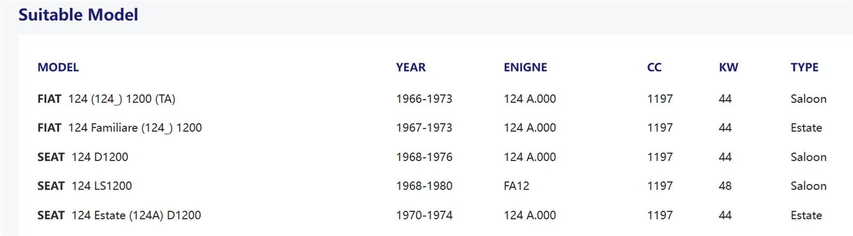
Task: Click the SEAT 124 LS1200 model entry
Action: (x=84, y=186)
